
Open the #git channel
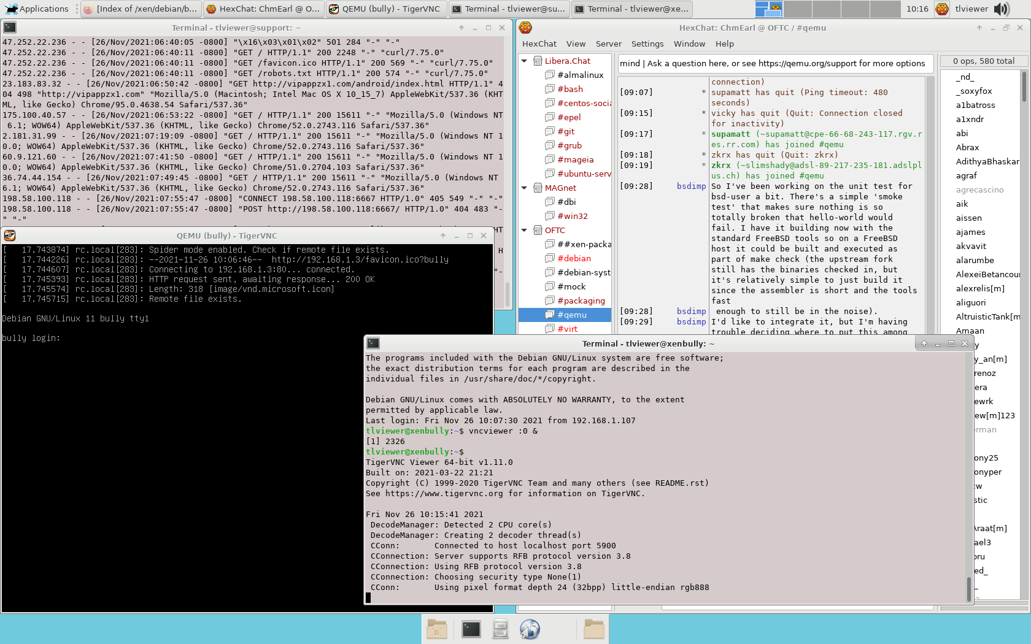click(x=566, y=131)
